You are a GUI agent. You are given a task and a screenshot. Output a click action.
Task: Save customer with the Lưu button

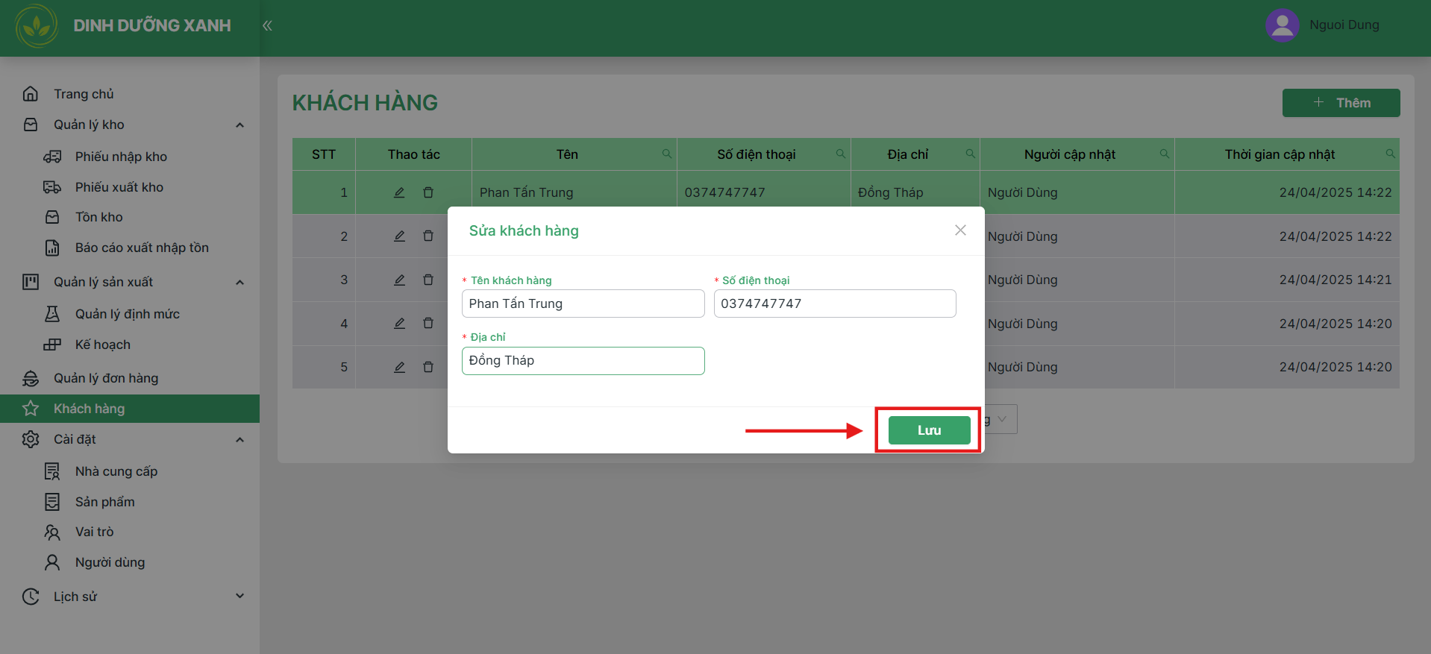[x=929, y=430]
